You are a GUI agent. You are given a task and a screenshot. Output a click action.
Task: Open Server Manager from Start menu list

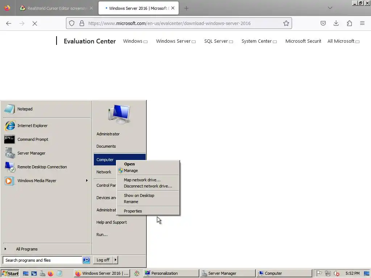pos(47,153)
